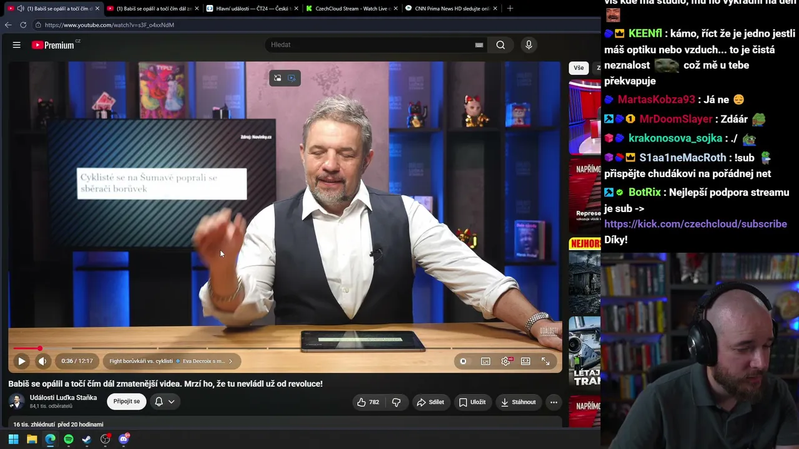
Task: Click the KEENfl username in chat
Action: pyautogui.click(x=645, y=34)
